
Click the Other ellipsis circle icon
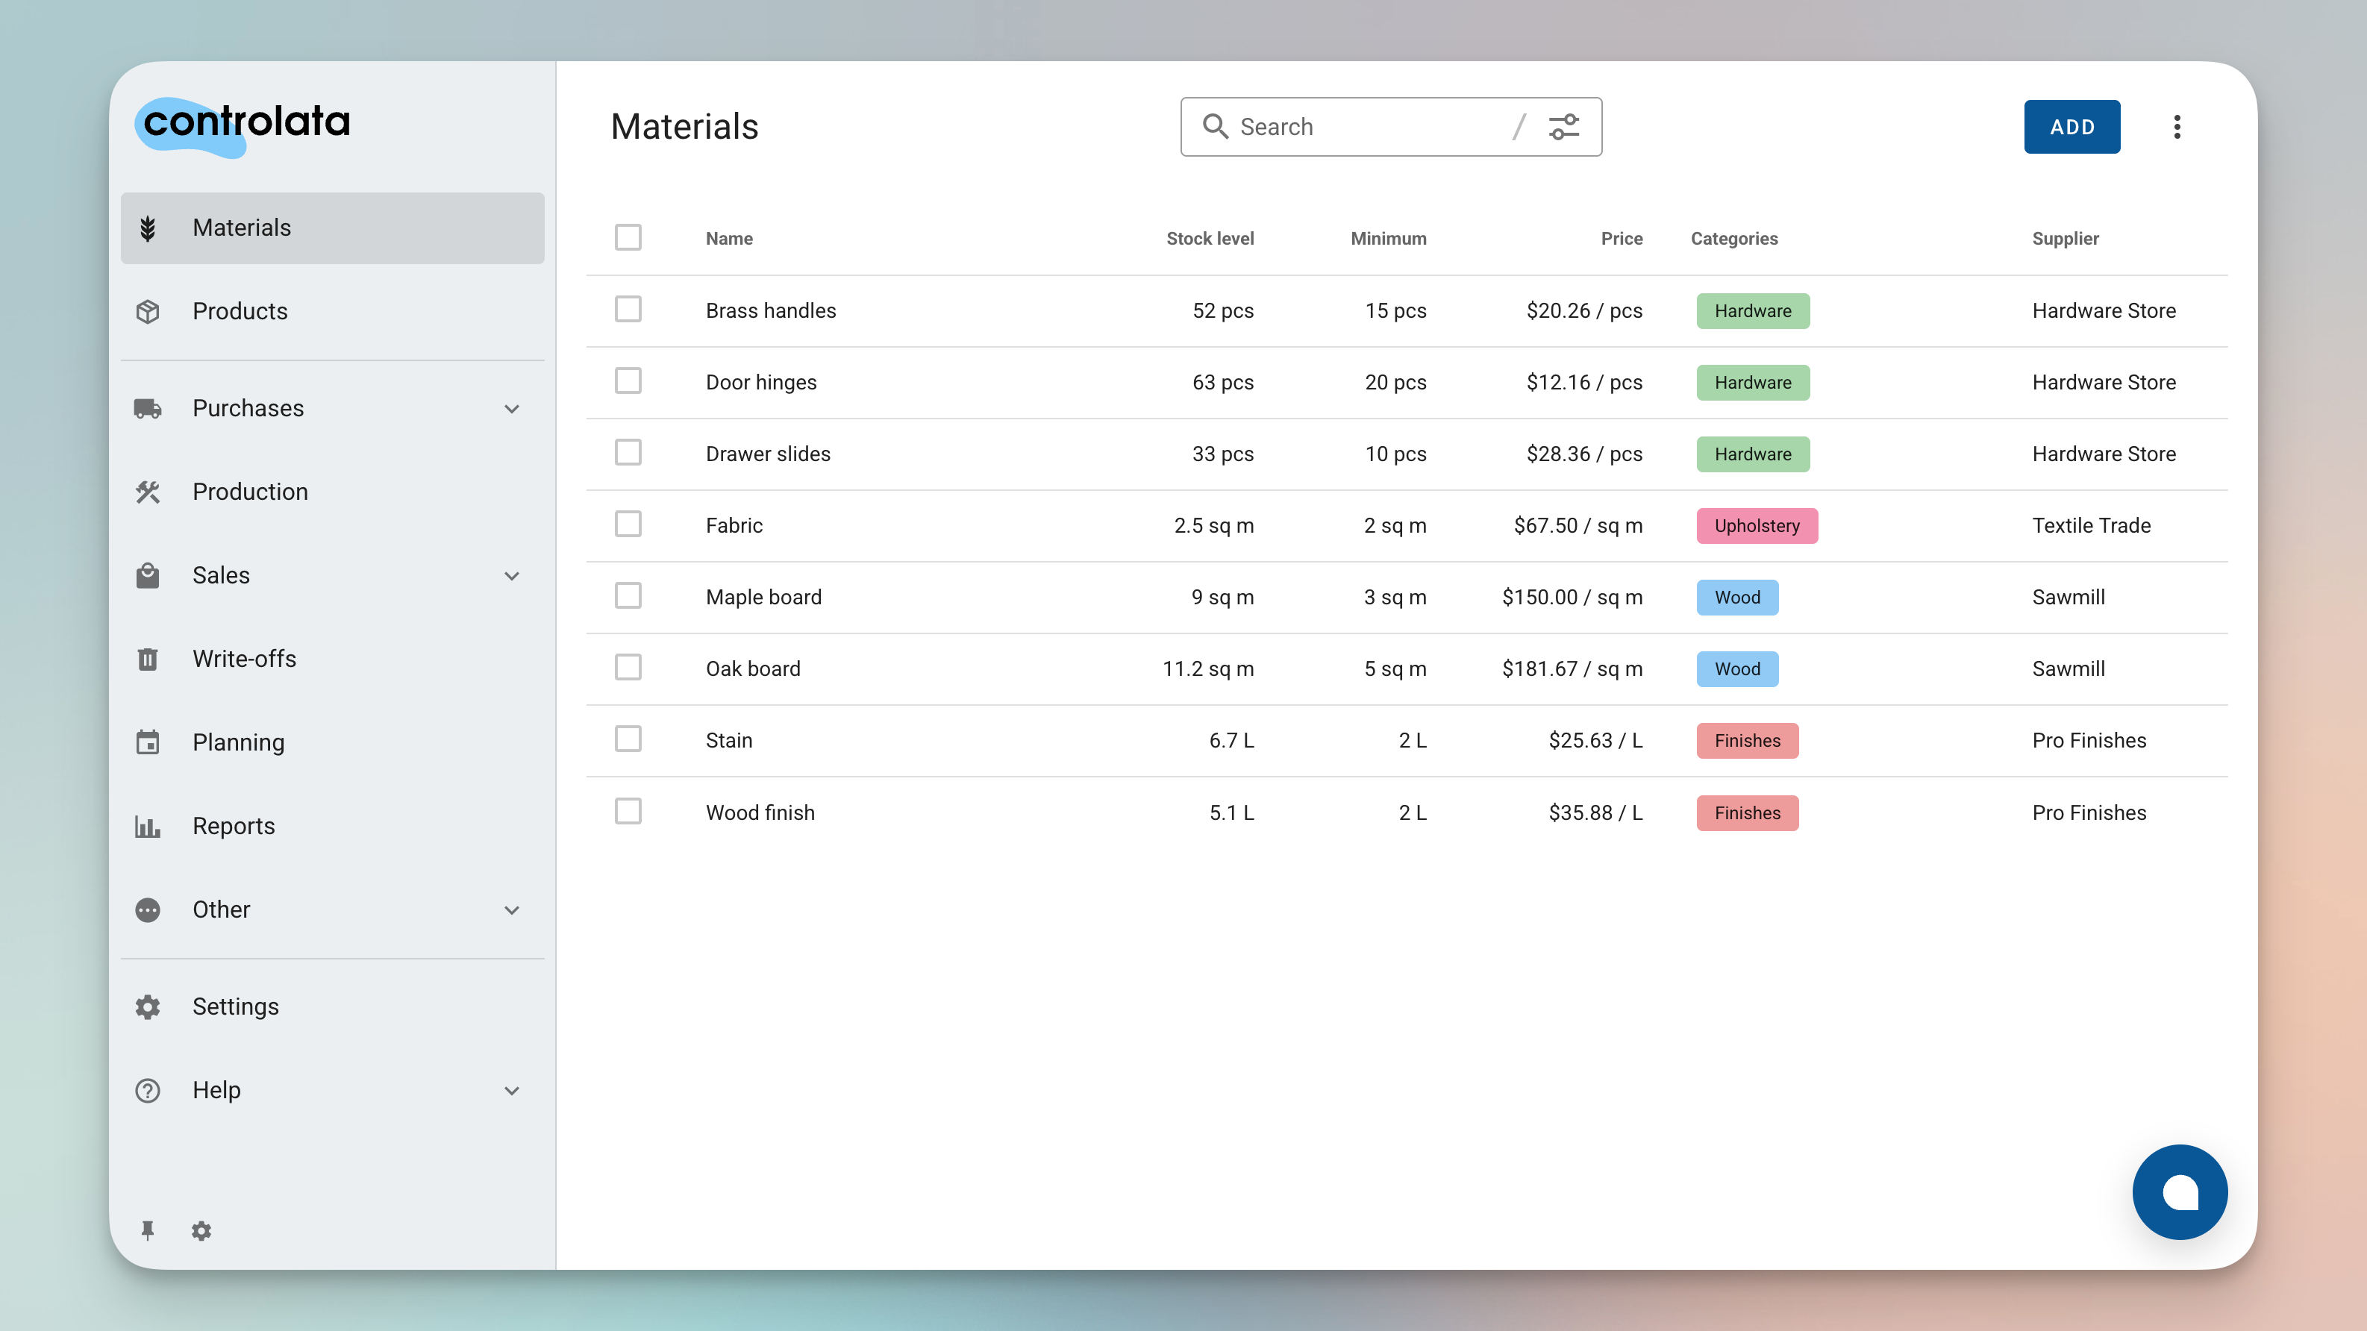point(148,910)
